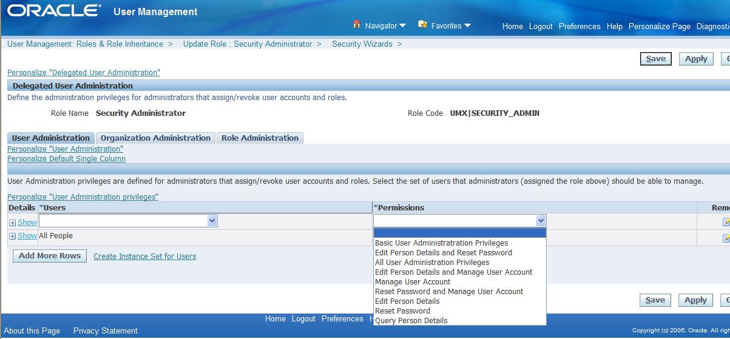Open About this Page link

click(x=32, y=331)
